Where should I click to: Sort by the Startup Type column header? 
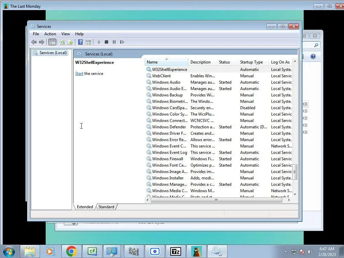tap(253, 62)
